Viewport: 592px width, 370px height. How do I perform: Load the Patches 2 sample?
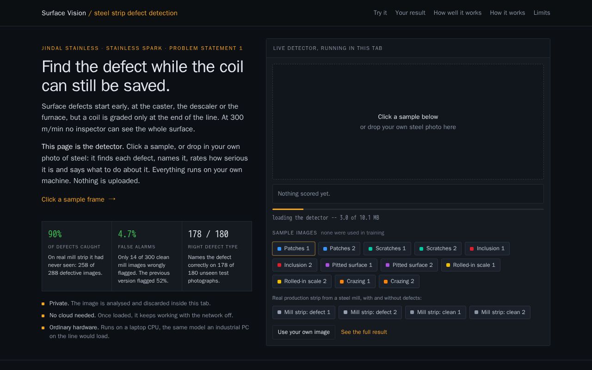[x=339, y=249]
